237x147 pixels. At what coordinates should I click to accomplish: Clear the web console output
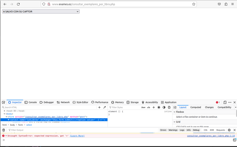4,130
